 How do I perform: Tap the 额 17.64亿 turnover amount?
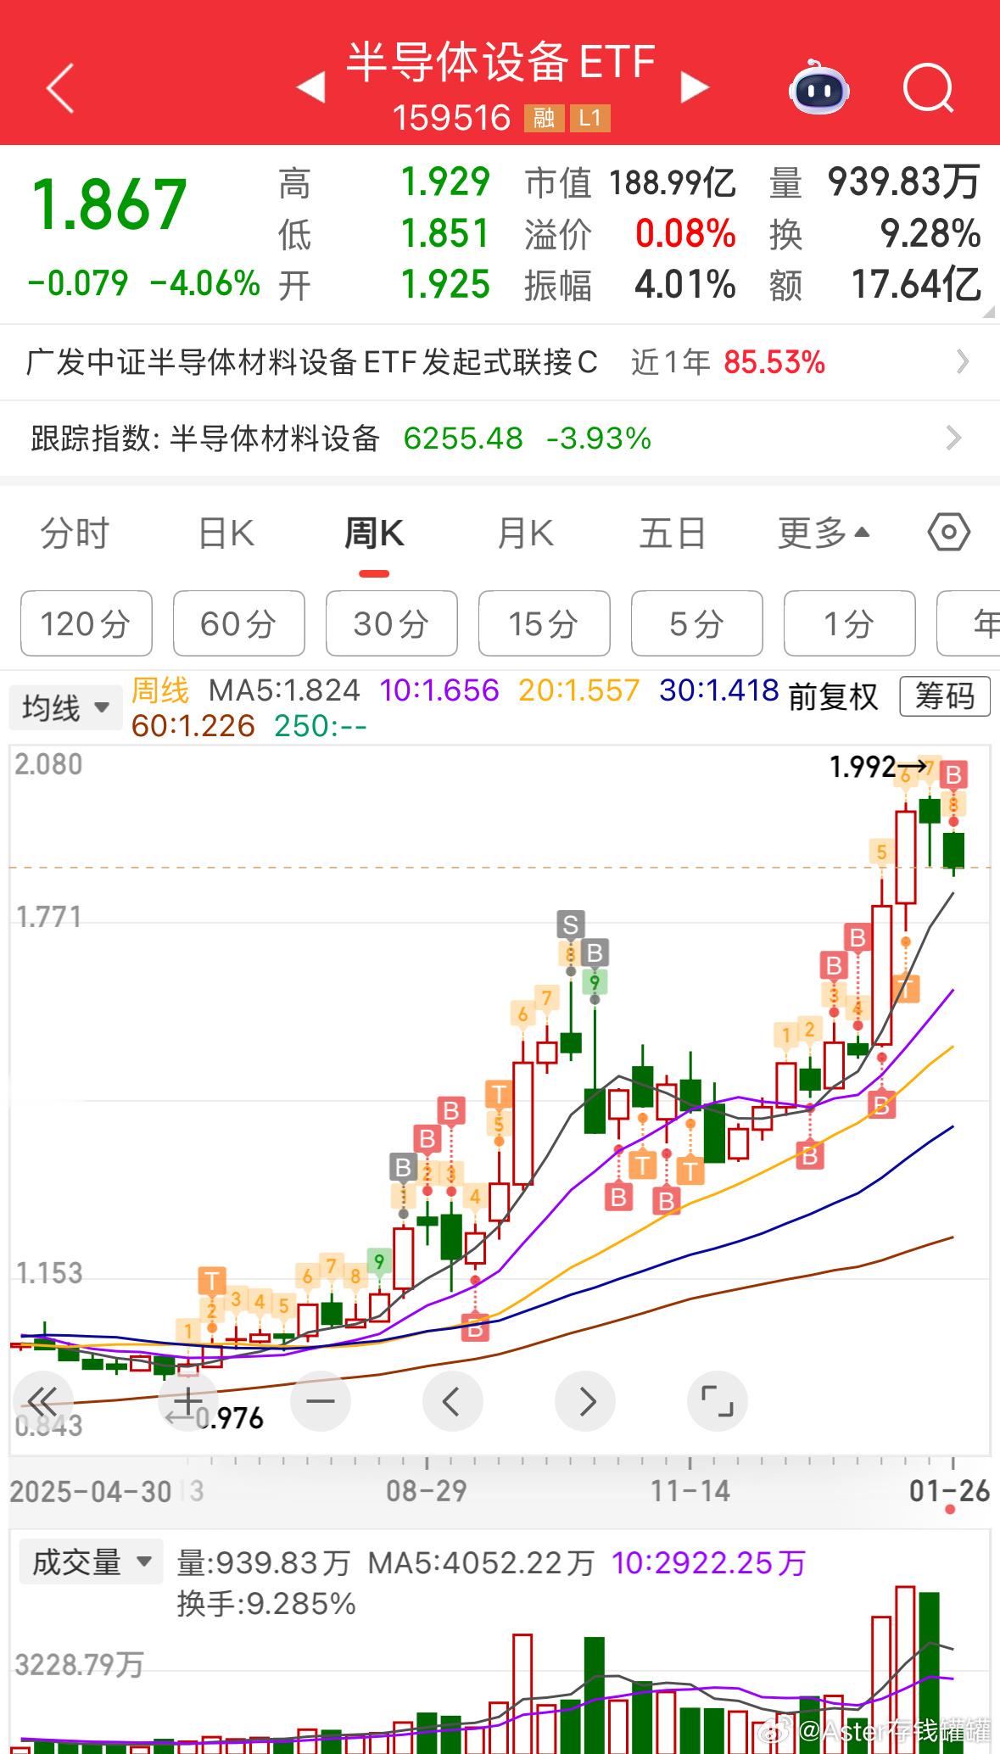[916, 285]
